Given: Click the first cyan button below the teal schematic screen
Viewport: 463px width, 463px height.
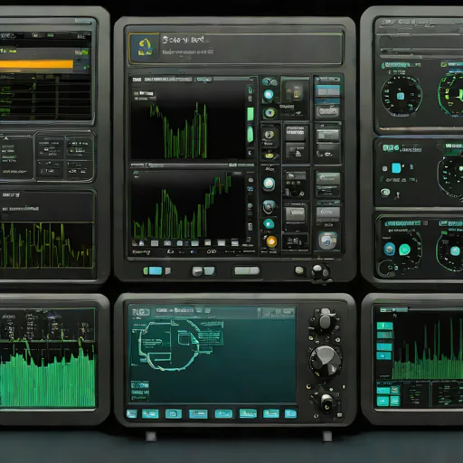Looking at the screenshot, I should click(x=132, y=414).
